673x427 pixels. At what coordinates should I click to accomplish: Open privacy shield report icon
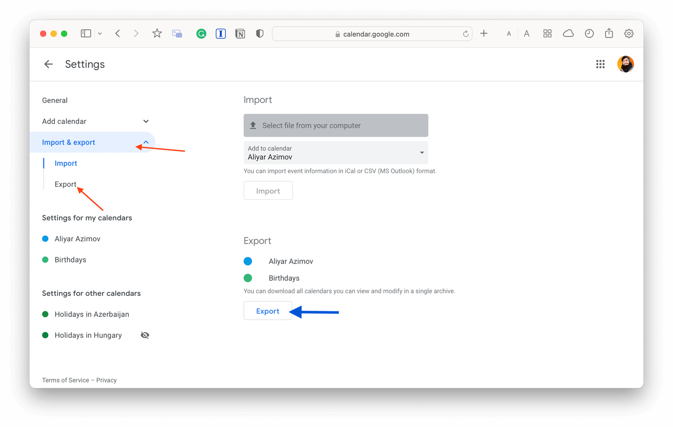point(260,34)
